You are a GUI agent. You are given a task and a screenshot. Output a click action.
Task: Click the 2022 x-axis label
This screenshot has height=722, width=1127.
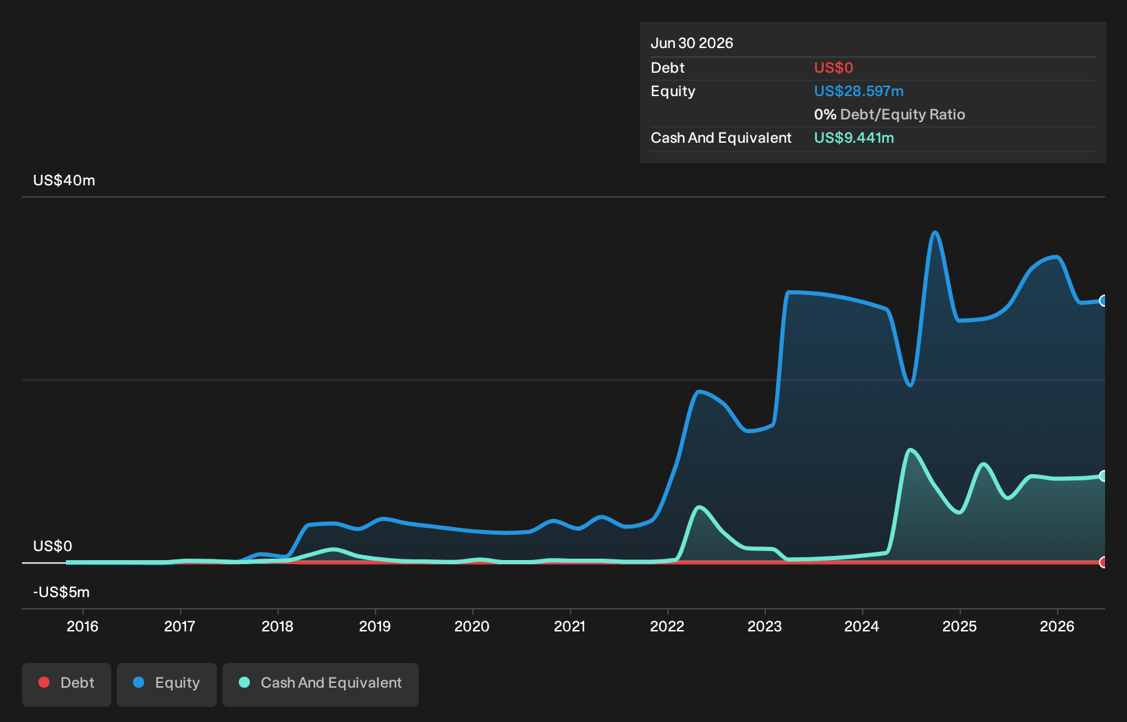tap(667, 626)
